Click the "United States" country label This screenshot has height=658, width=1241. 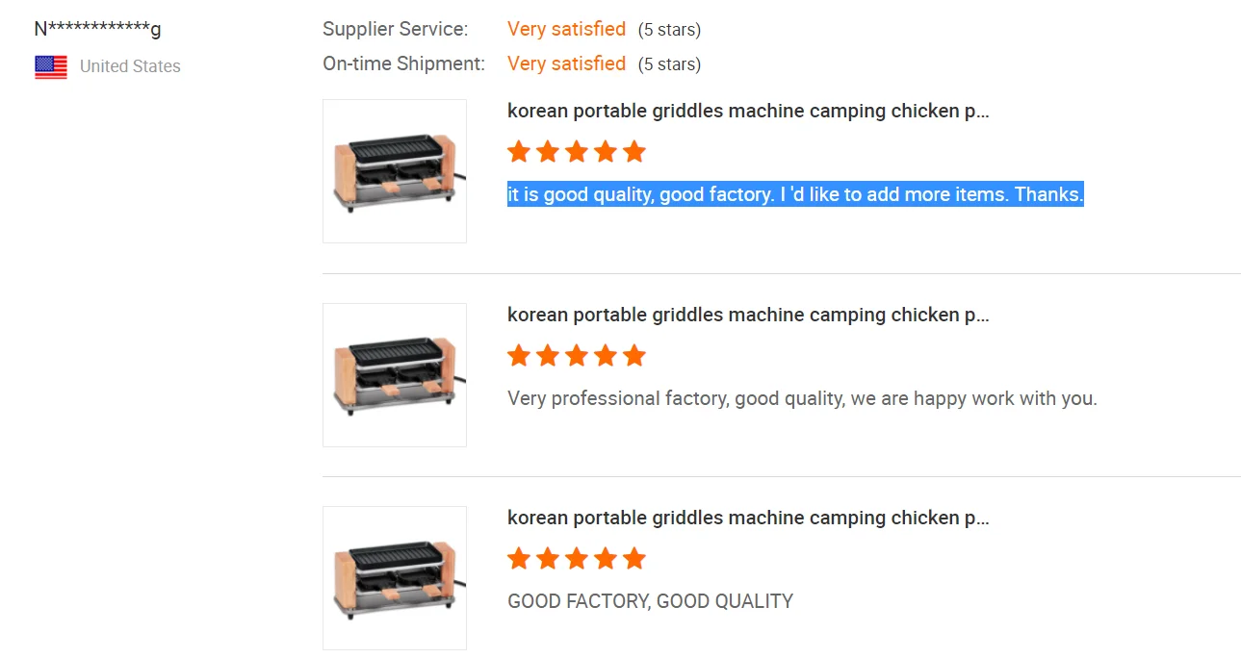click(130, 66)
